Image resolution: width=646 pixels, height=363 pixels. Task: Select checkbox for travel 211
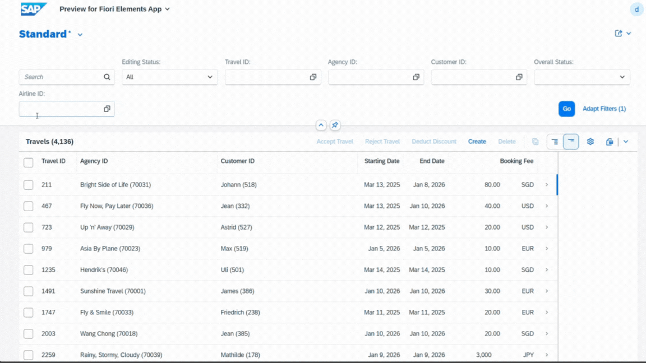click(29, 185)
